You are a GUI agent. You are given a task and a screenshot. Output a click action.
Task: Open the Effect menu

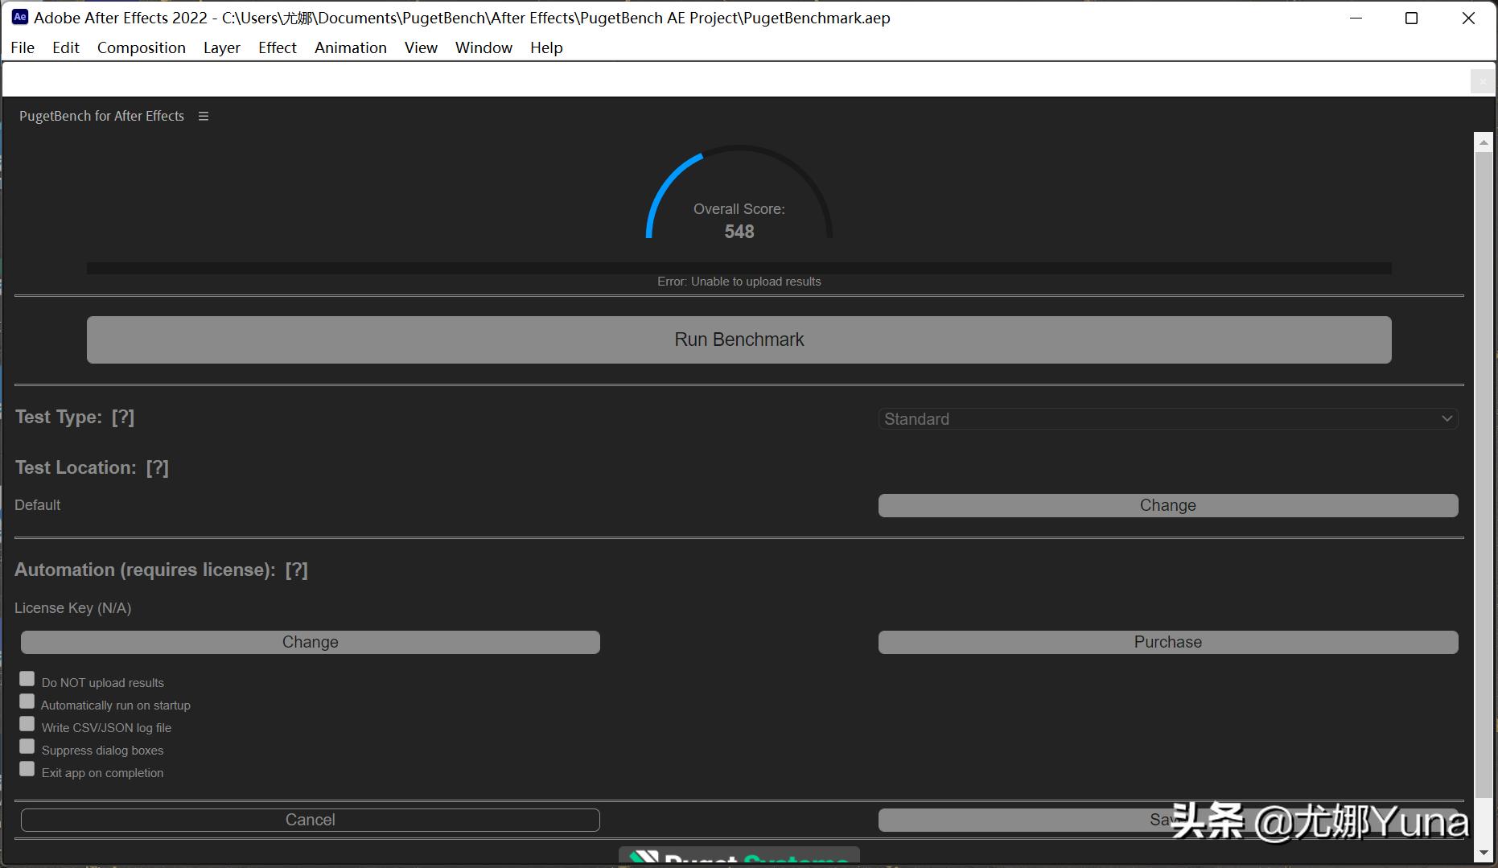click(278, 47)
